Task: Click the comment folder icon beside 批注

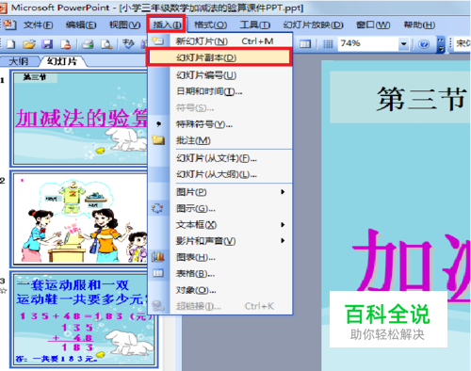Action: coord(158,139)
